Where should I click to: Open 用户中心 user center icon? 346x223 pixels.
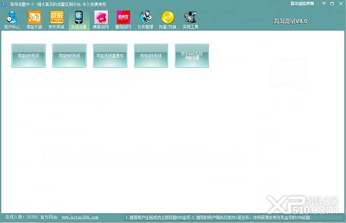(x=12, y=20)
